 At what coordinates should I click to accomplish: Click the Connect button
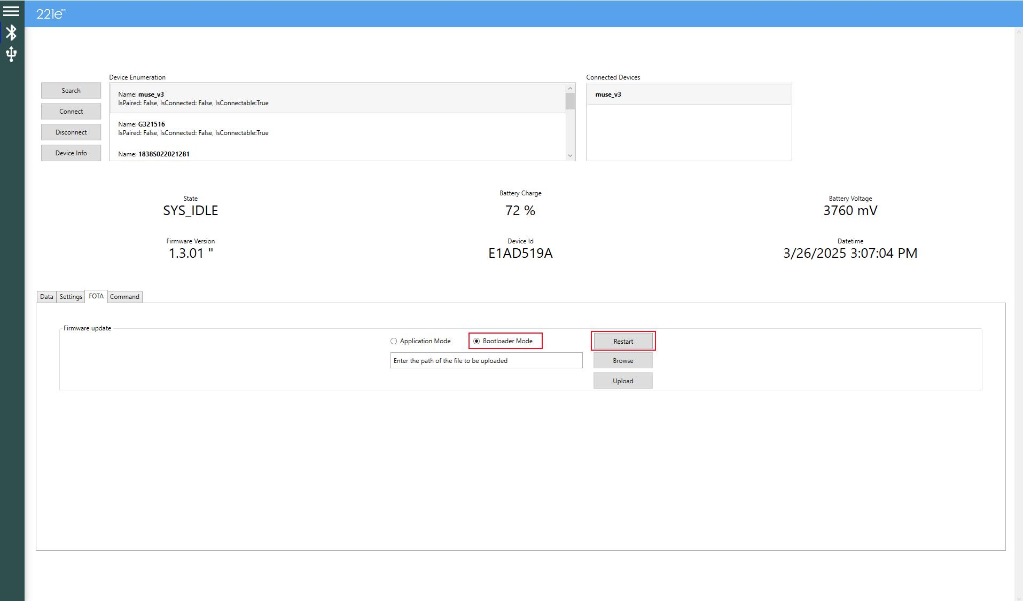pyautogui.click(x=71, y=112)
